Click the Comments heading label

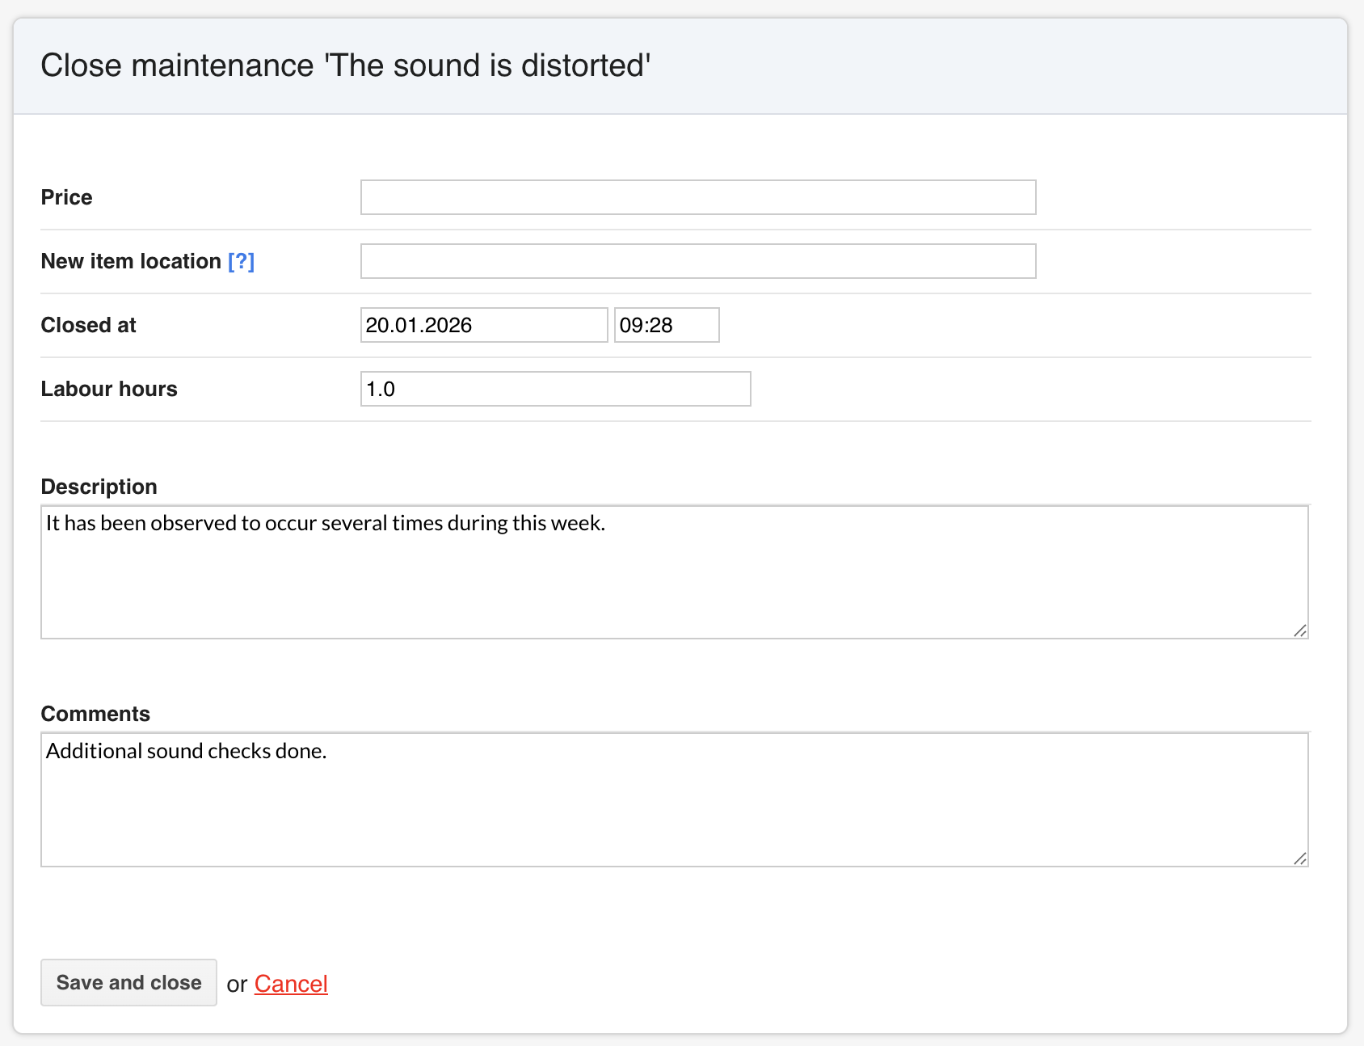(95, 714)
